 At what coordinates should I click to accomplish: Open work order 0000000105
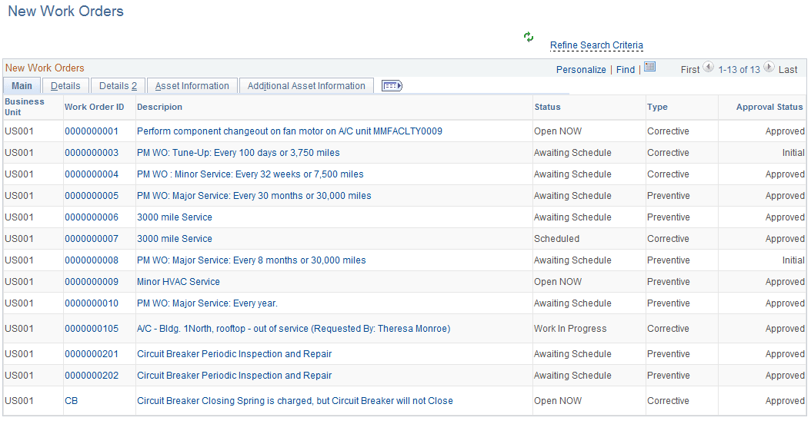[92, 329]
